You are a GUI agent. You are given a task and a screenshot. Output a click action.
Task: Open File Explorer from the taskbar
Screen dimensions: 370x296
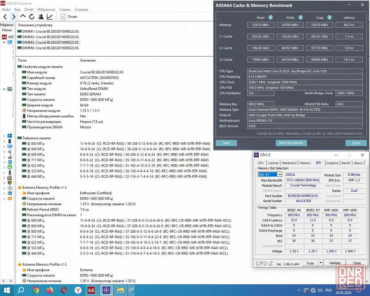[120, 290]
